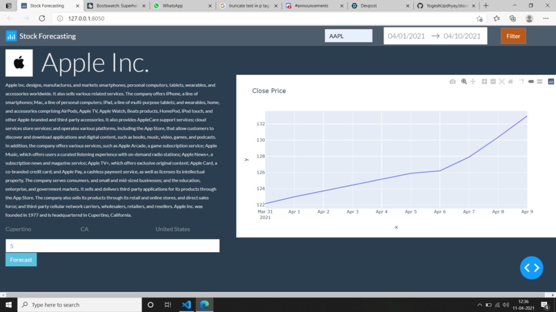The height and width of the screenshot is (312, 556).
Task: Open the Favorites list icon
Action: point(497,19)
